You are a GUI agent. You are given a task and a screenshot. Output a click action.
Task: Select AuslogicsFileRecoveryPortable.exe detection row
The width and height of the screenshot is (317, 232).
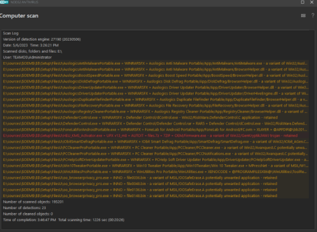[x=155, y=105]
